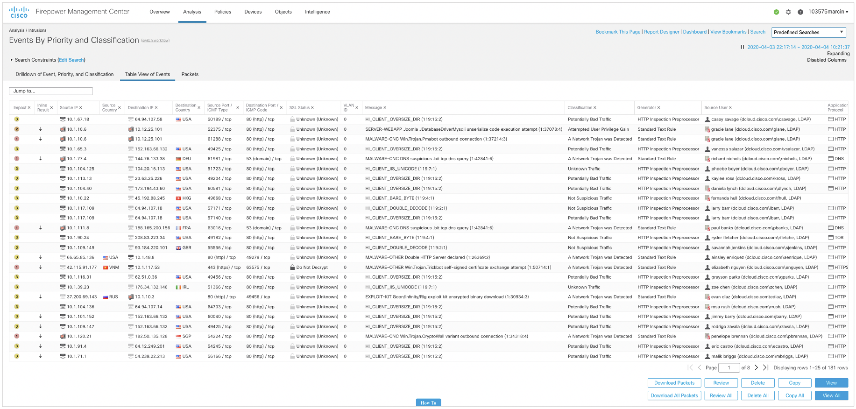
Task: Click the DEU flag icon
Action: click(x=178, y=159)
